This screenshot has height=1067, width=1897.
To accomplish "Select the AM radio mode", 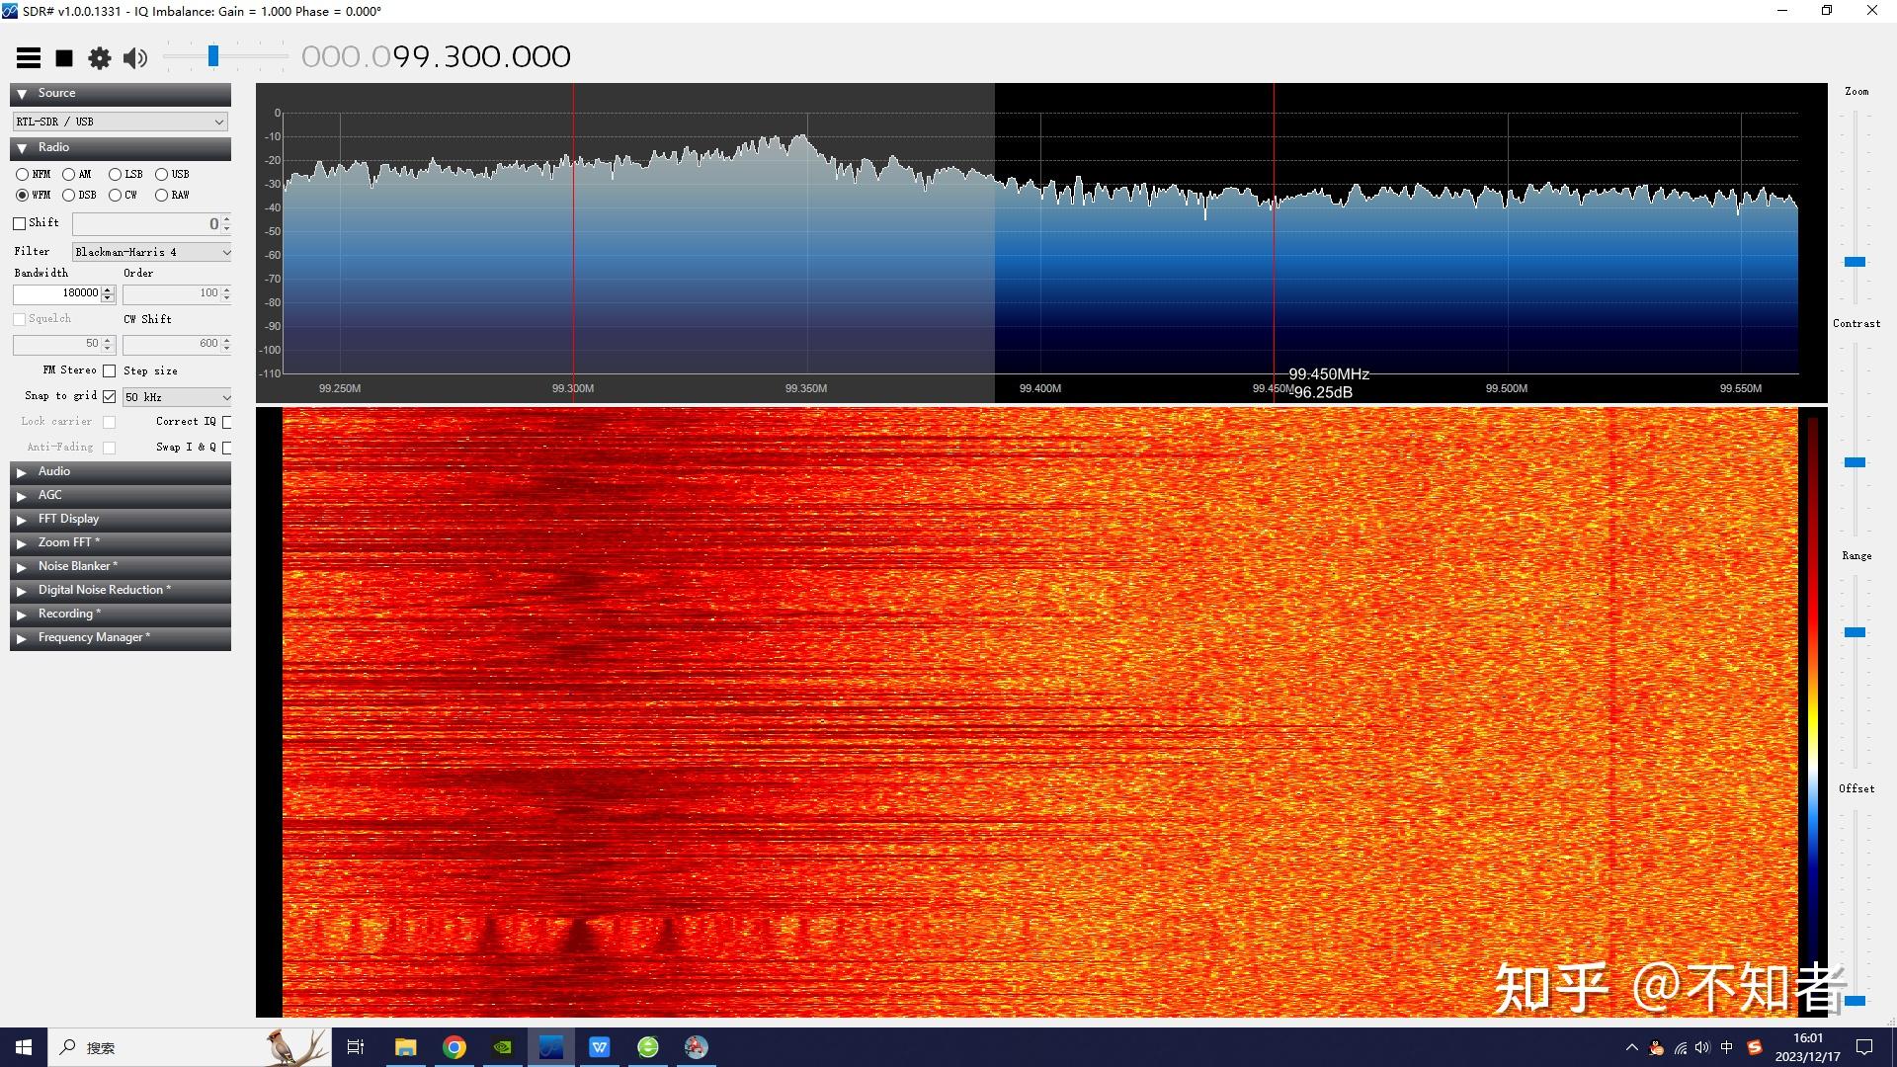I will [x=68, y=174].
